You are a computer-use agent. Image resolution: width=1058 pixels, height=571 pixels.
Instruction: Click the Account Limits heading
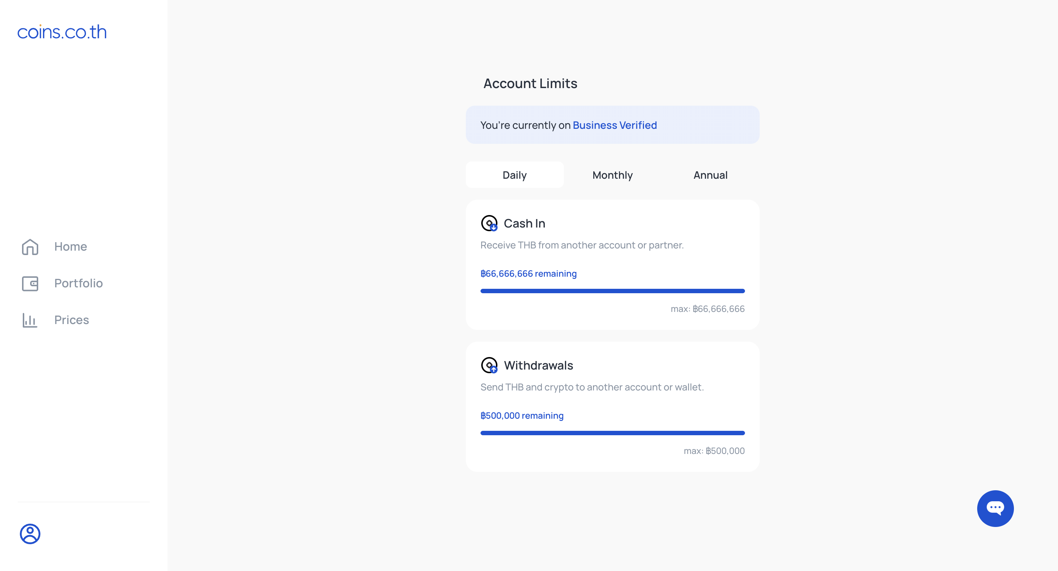click(530, 83)
